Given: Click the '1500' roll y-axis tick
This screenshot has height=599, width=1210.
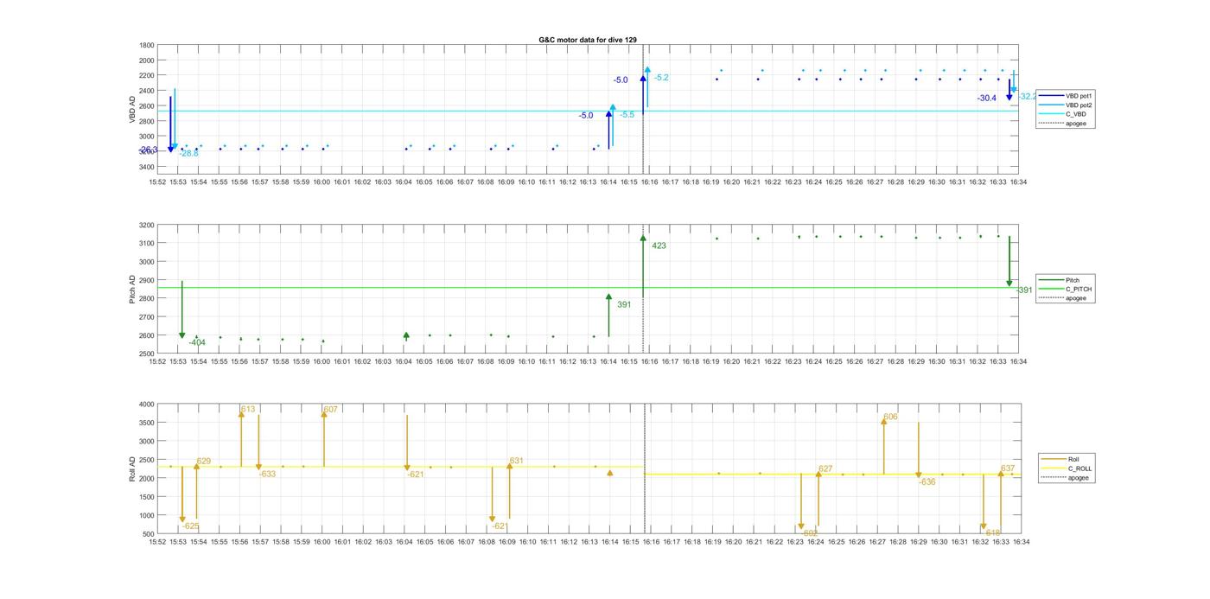Looking at the screenshot, I should pos(147,497).
